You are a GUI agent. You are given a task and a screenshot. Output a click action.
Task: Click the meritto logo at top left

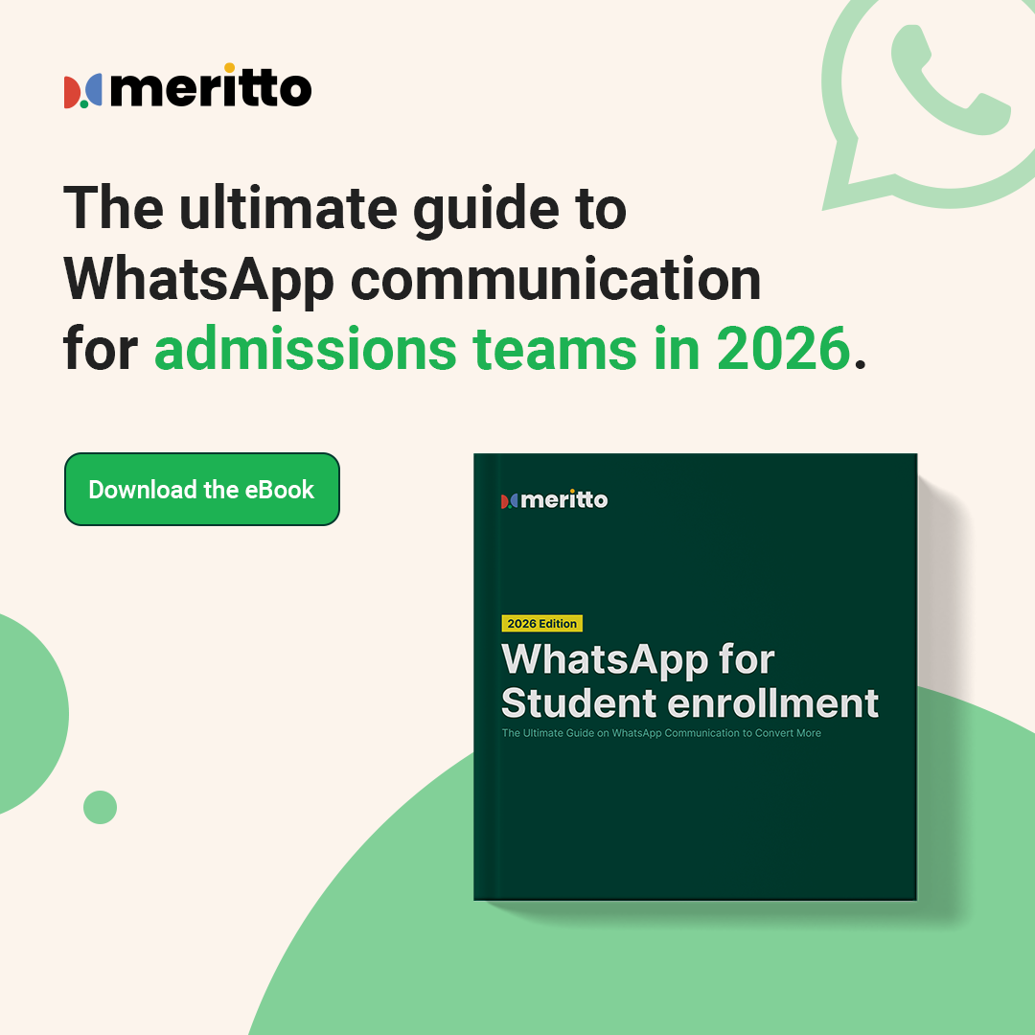coord(188,86)
